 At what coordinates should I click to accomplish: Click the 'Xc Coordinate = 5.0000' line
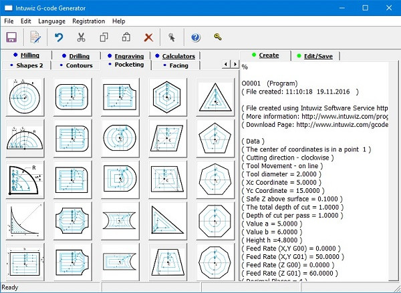[281, 182]
